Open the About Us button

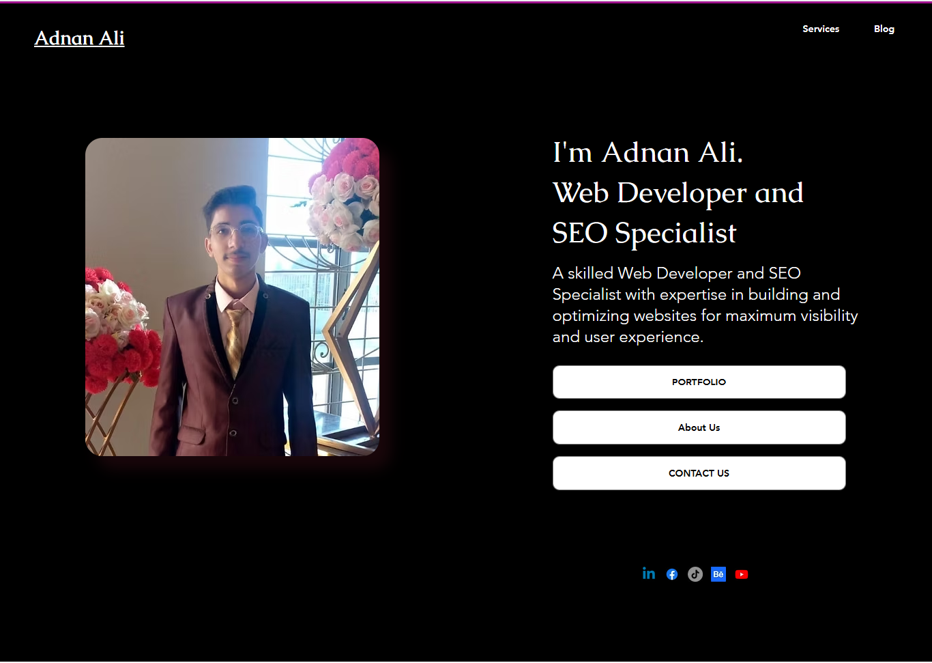pos(699,427)
